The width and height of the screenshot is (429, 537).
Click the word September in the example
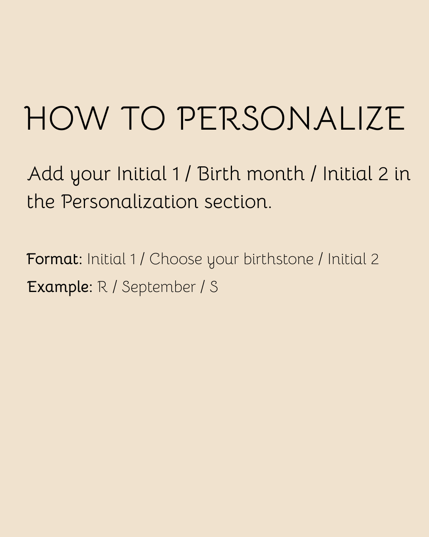(158, 288)
